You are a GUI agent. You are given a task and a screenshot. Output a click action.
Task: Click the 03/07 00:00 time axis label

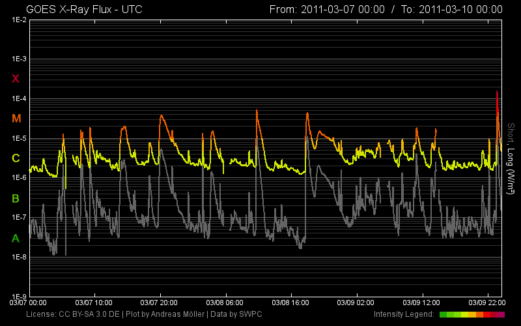tap(28, 303)
